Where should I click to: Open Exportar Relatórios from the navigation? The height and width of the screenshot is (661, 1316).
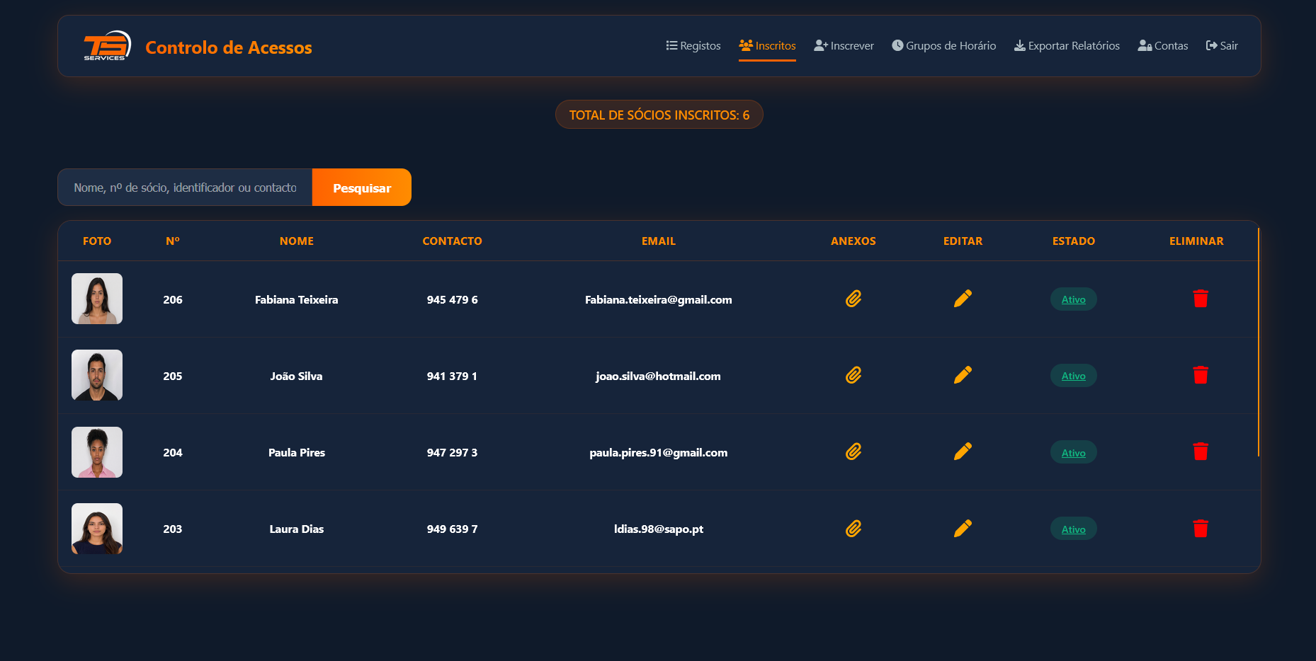[1067, 46]
